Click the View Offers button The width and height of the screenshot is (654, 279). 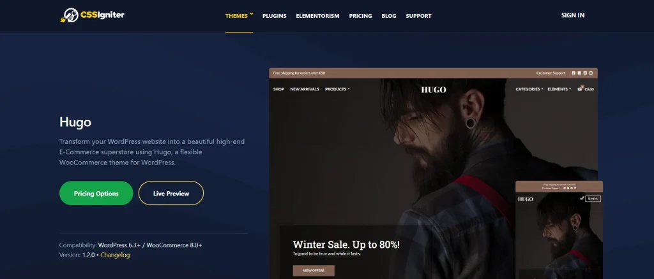tap(314, 270)
